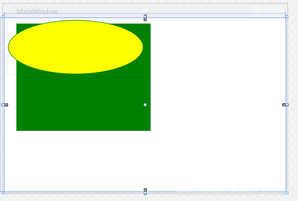Click the bottom-left corner resize handle

tap(3, 193)
